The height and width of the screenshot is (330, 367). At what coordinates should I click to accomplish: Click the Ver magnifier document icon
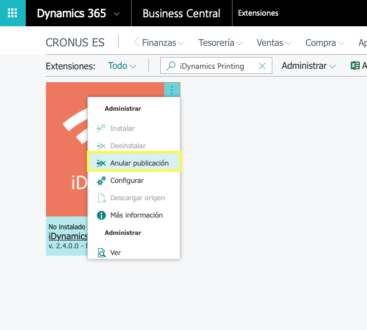click(101, 253)
